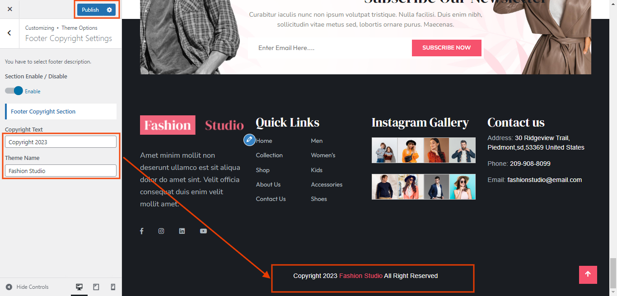Click the Subscribe Now button

click(x=446, y=48)
